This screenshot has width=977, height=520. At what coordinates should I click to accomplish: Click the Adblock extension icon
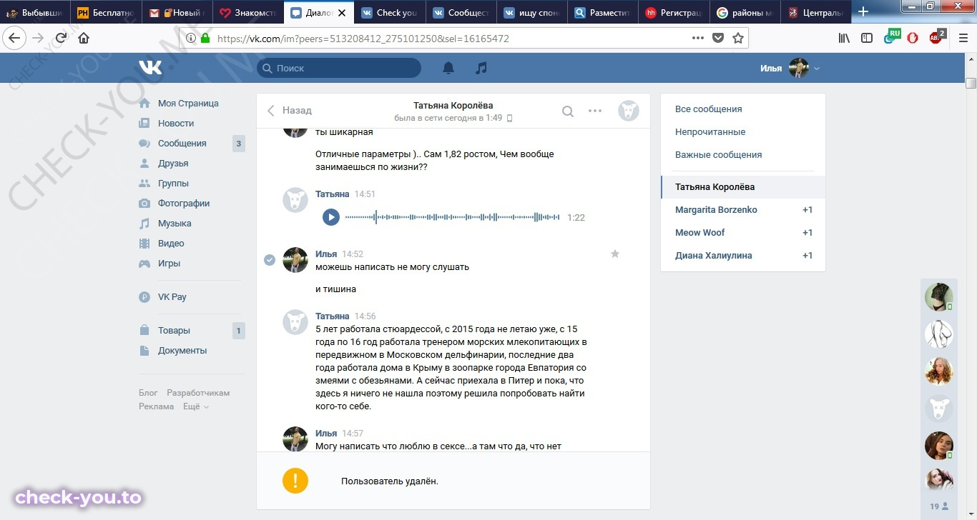point(936,37)
